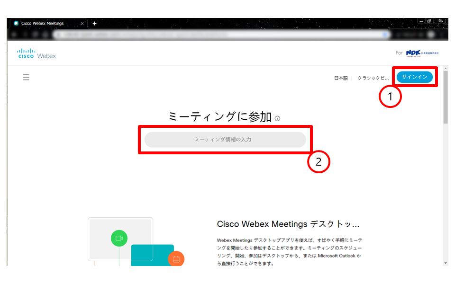Open the 日本語 language selector
This screenshot has height=284, width=455.
(x=341, y=78)
